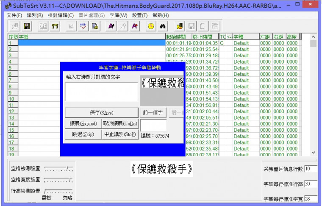This screenshot has width=322, height=206.
Task: Click the 中止識別(StoP) button
Action: (x=120, y=134)
